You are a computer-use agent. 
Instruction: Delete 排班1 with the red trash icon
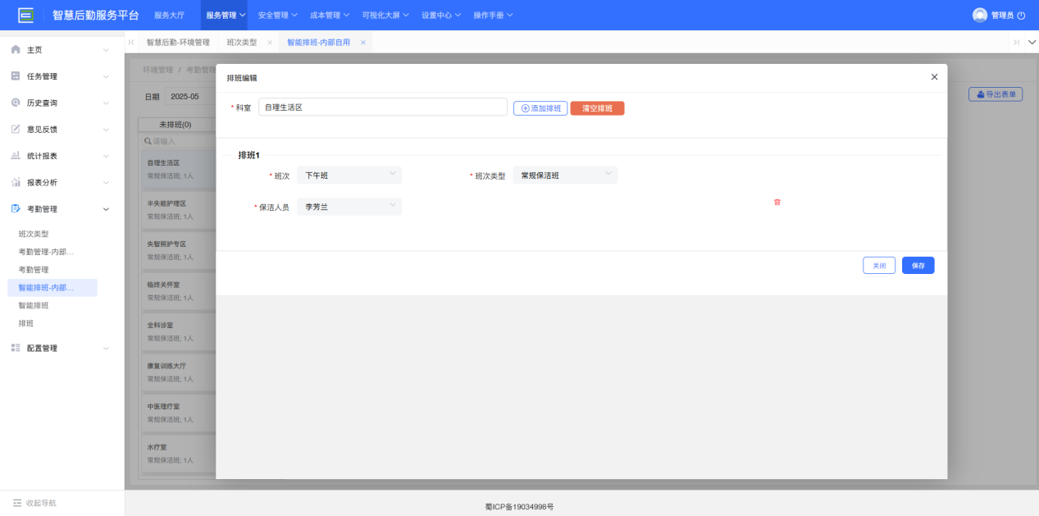click(x=777, y=202)
